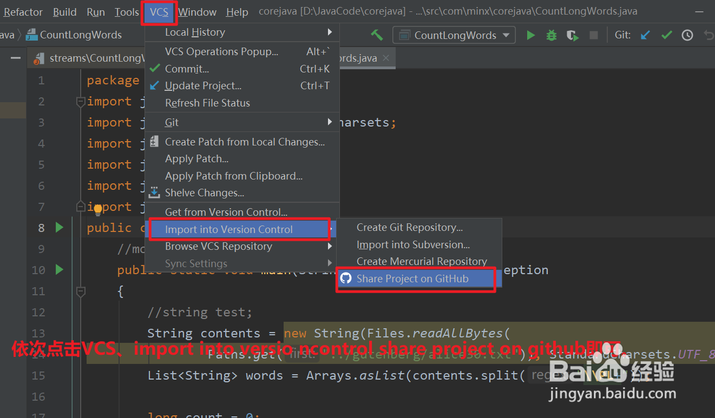This screenshot has height=418, width=715.
Task: Collapse the project panel minus icon
Action: tap(16, 58)
